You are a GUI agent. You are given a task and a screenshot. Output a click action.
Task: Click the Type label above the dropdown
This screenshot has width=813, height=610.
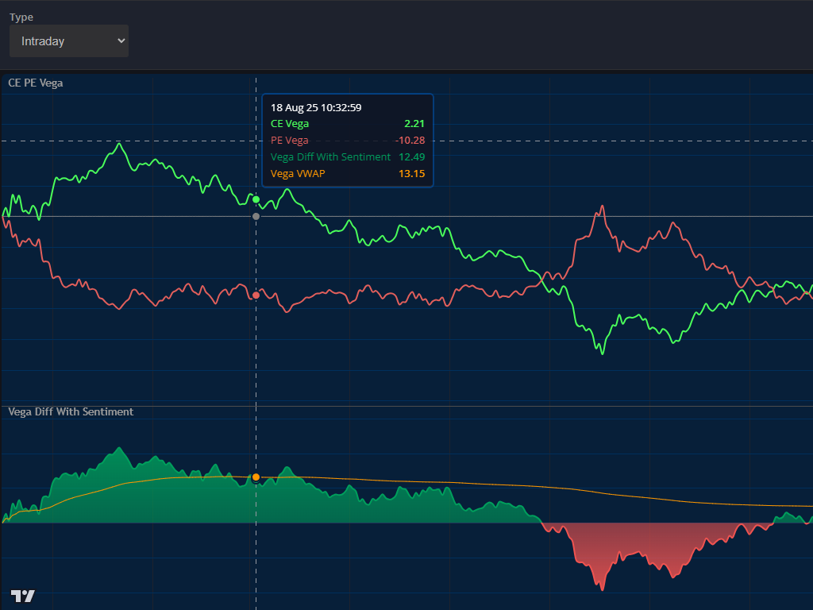(21, 17)
